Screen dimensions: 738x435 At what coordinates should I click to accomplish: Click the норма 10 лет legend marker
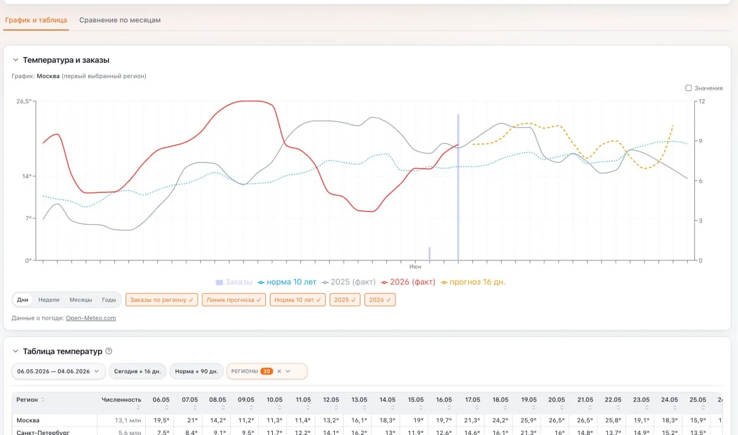(x=261, y=282)
